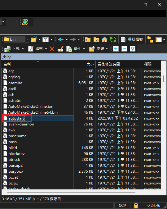This screenshot has width=167, height=209.
Task: Select the bzip2 file
Action: (x=13, y=183)
